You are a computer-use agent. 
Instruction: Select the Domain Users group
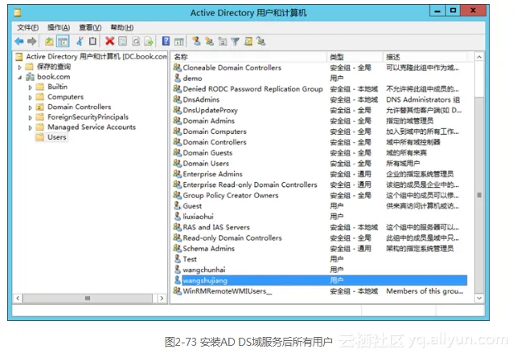pyautogui.click(x=320, y=163)
